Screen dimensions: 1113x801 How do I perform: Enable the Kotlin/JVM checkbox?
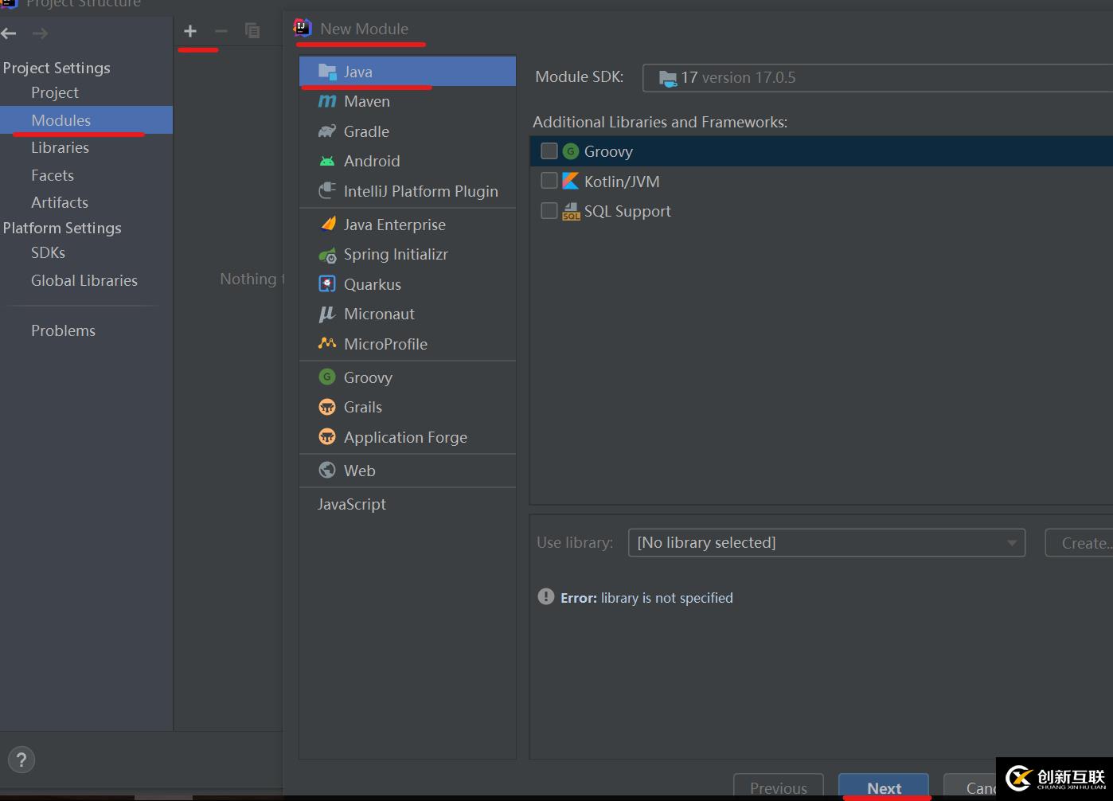tap(549, 181)
